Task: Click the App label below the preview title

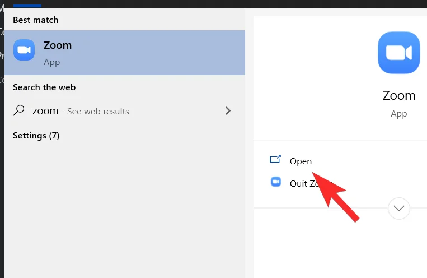Action: (x=398, y=113)
